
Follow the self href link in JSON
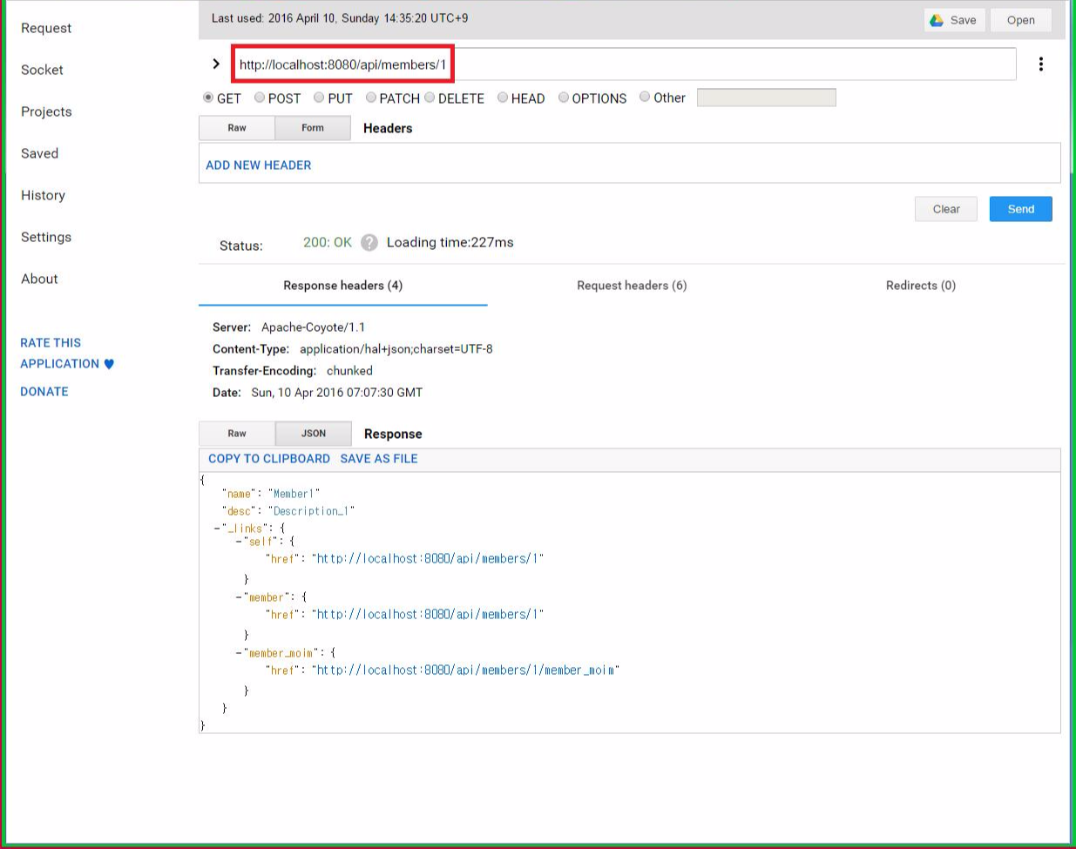coord(428,559)
